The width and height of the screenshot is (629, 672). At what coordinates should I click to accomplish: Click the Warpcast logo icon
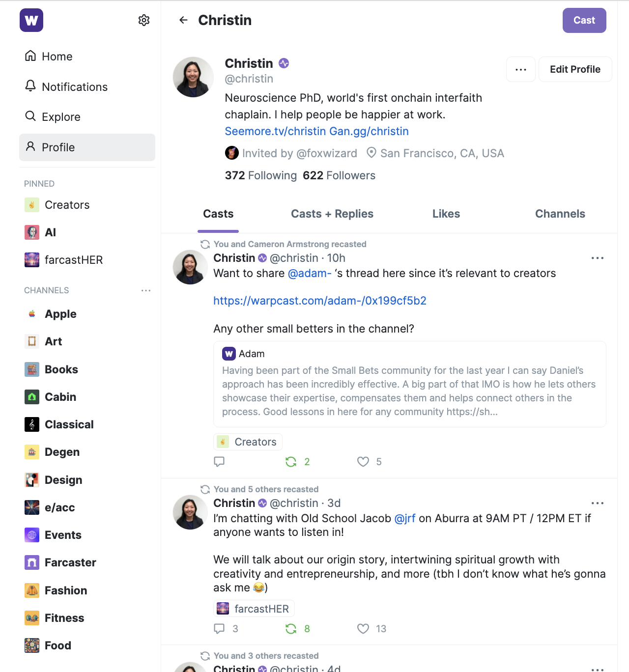coord(31,20)
